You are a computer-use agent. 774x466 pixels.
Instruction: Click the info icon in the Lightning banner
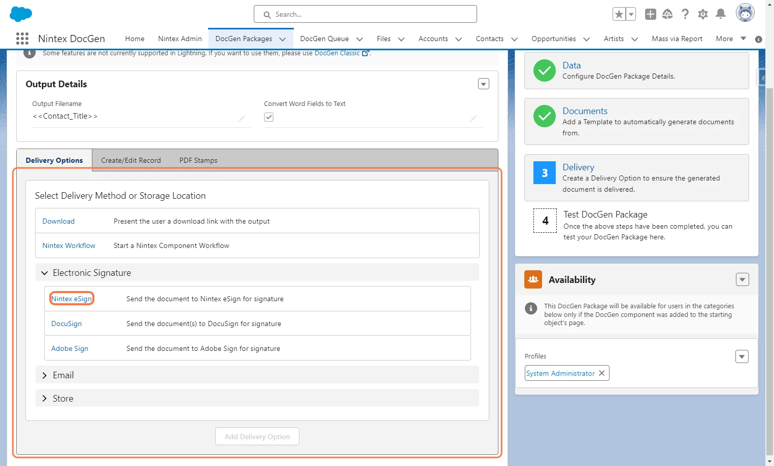[29, 53]
